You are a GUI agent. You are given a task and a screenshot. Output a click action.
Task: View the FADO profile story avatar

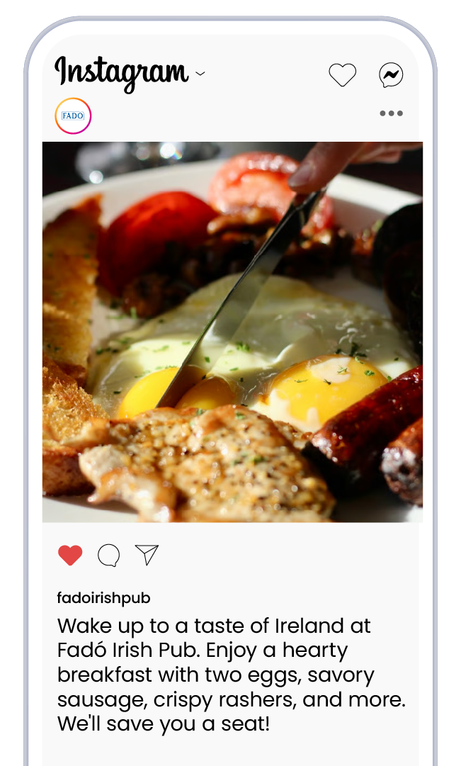point(73,116)
